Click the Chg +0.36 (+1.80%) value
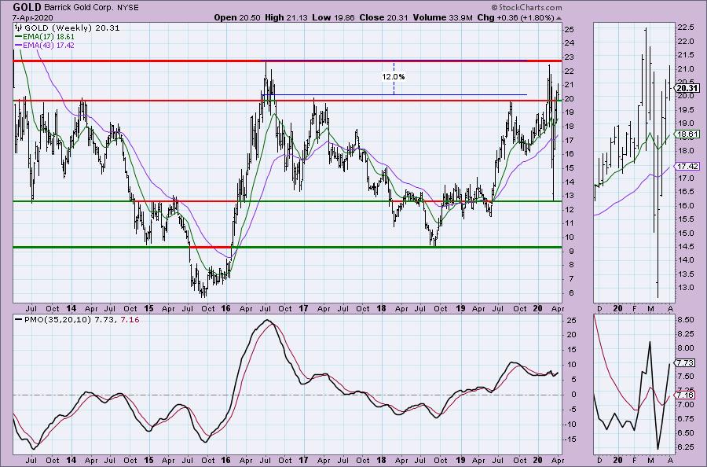 [515, 17]
